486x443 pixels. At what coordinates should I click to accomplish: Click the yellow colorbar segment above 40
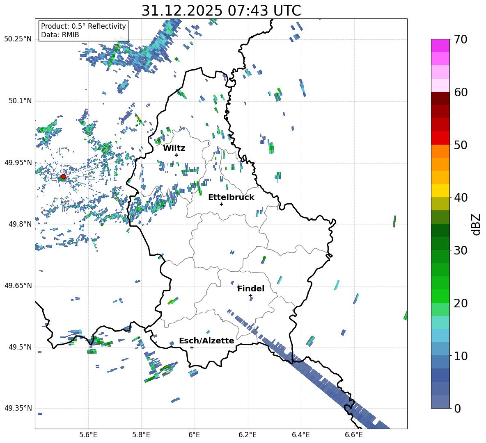click(x=440, y=191)
